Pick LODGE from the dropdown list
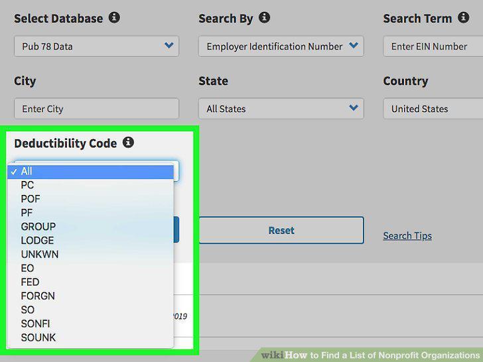483x362 pixels. (x=90, y=241)
